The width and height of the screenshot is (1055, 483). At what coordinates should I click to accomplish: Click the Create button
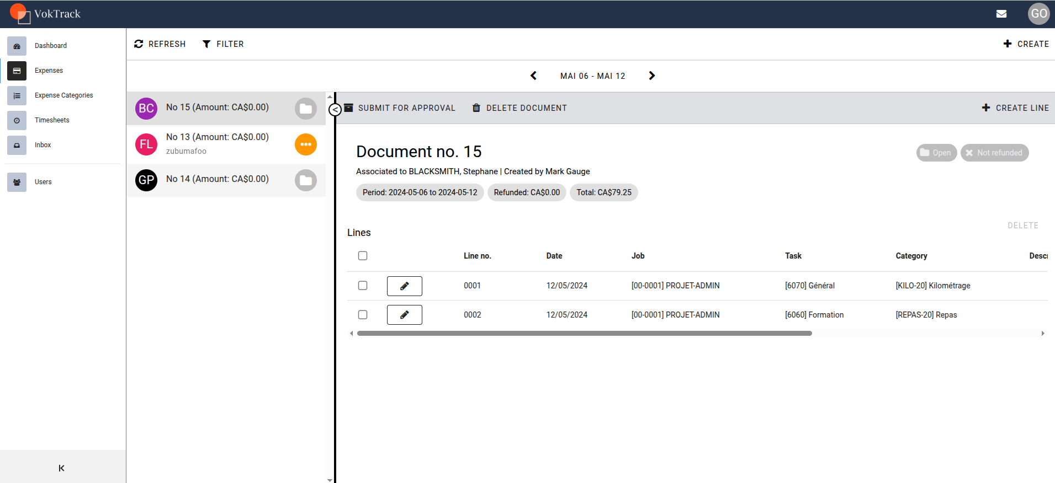click(x=1026, y=44)
